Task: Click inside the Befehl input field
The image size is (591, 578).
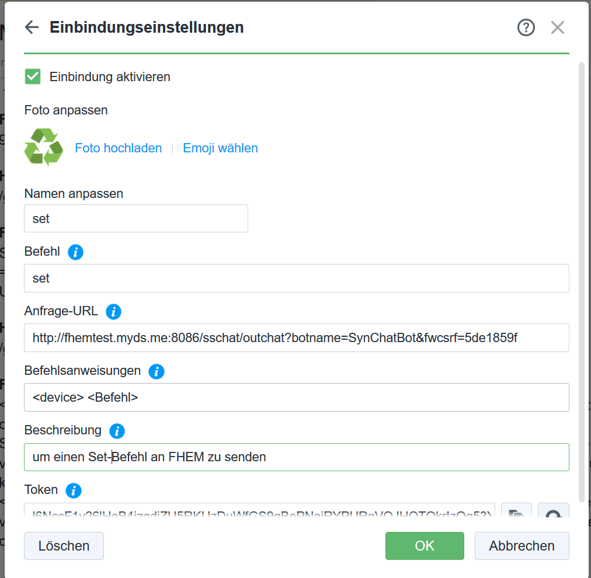Action: (x=296, y=278)
